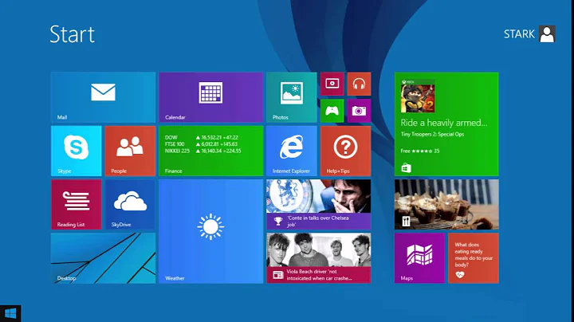Click the trophy icon on Sports tile
The image size is (574, 322).
click(278, 221)
